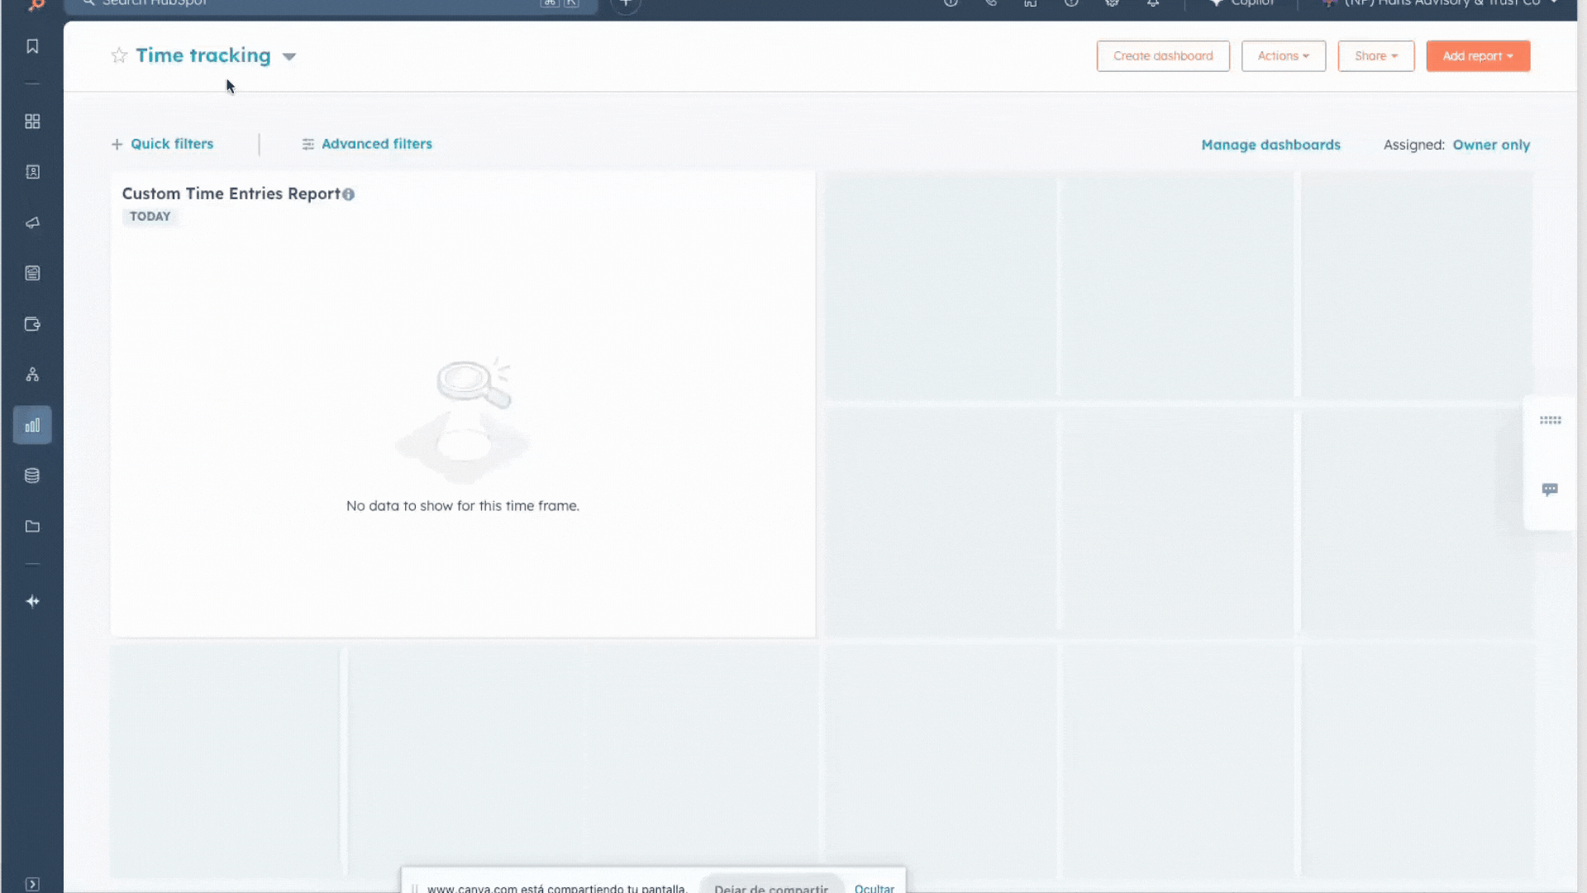Open the Commerce wallet sidebar icon

pos(32,324)
